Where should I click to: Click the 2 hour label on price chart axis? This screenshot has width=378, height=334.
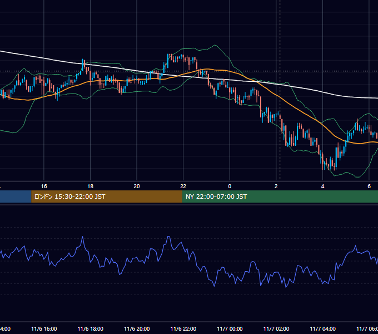click(x=276, y=186)
